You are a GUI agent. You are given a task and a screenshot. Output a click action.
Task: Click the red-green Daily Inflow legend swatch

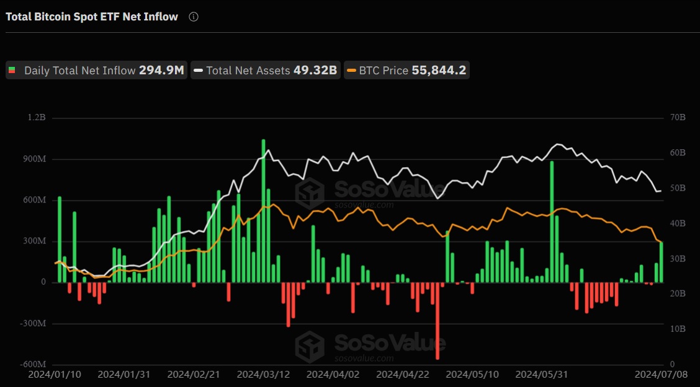12,71
